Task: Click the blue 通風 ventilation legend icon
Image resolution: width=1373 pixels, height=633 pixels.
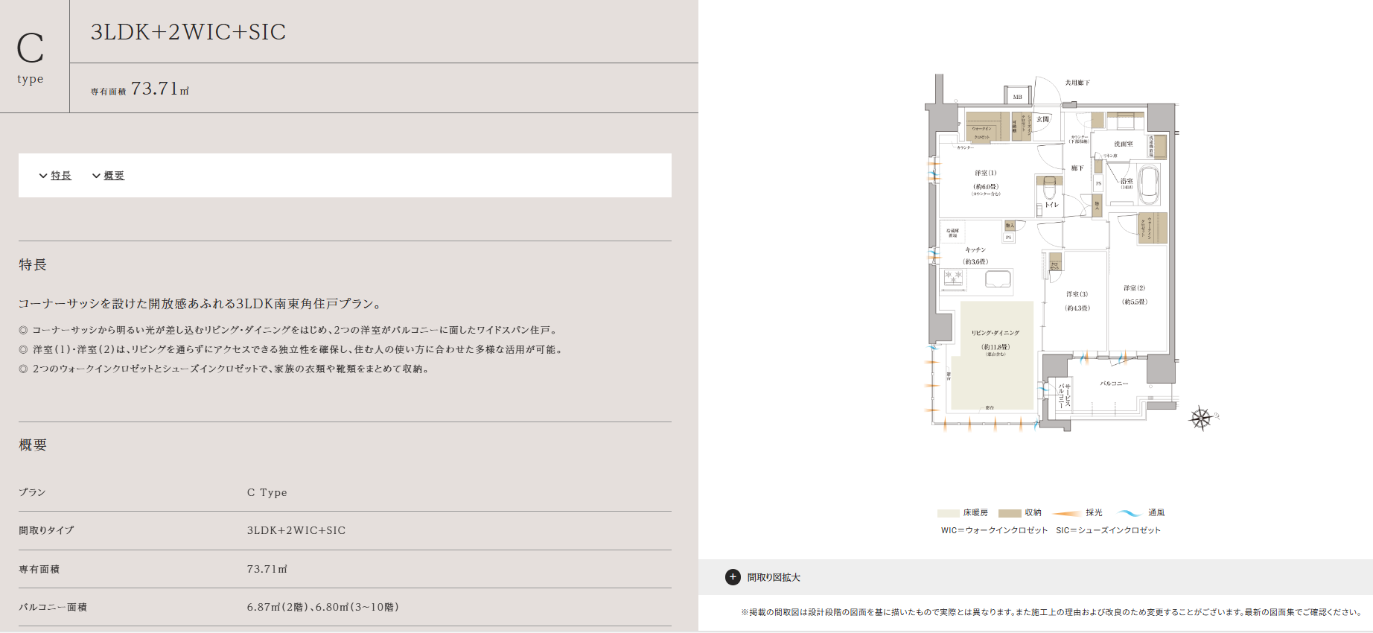Action: coord(1130,513)
